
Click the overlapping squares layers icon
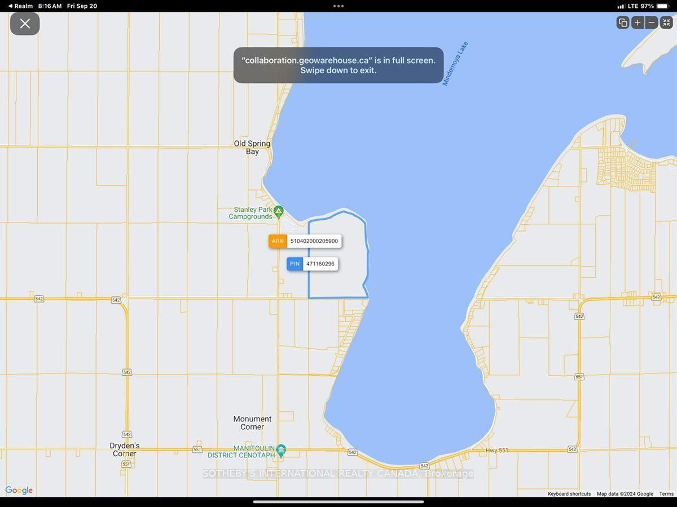[623, 23]
